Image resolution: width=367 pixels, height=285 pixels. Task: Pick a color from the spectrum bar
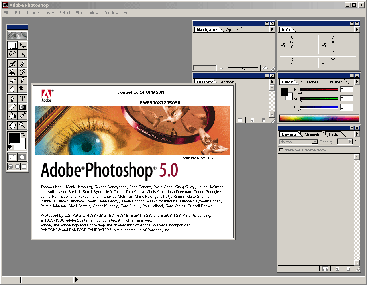pyautogui.click(x=319, y=118)
